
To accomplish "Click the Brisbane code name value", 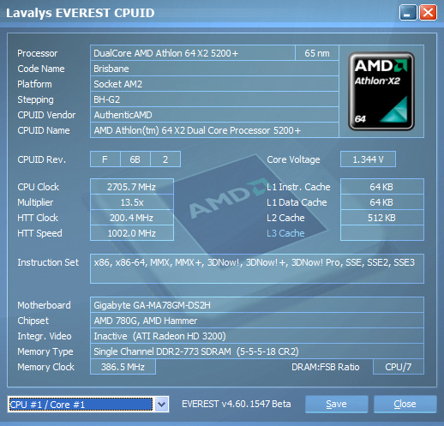I will [214, 69].
